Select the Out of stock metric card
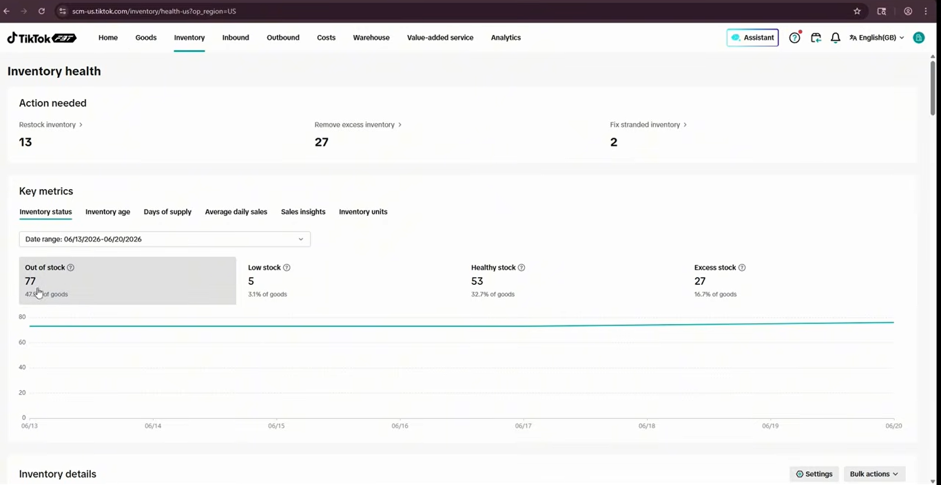The image size is (941, 485). 127,281
